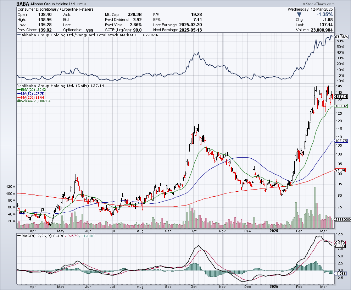The height and width of the screenshot is (290, 351).
Task: Click the red down-triangle change indicator
Action: pyautogui.click(x=299, y=15)
